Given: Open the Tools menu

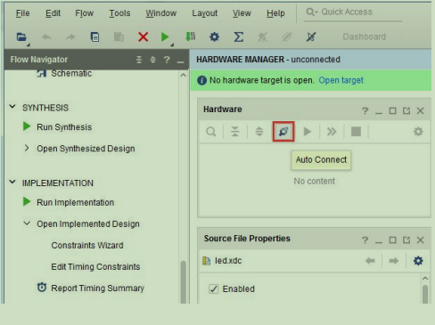Looking at the screenshot, I should click(x=119, y=13).
